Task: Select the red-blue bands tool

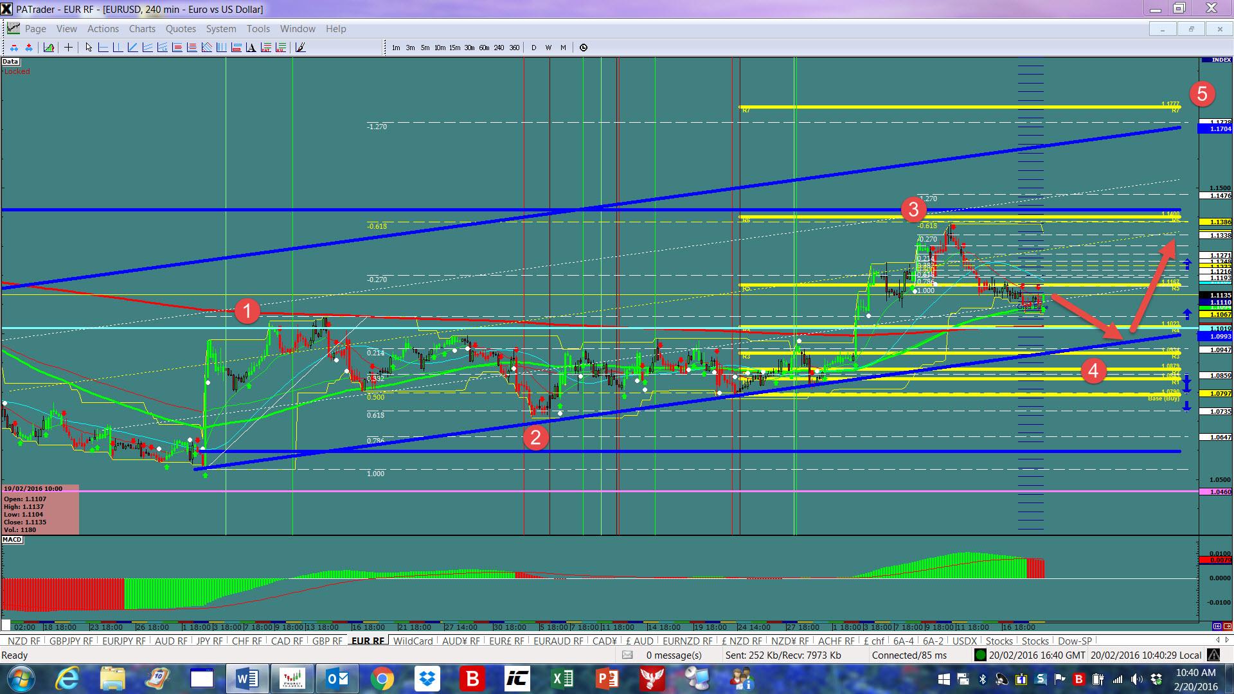Action: click(x=236, y=48)
